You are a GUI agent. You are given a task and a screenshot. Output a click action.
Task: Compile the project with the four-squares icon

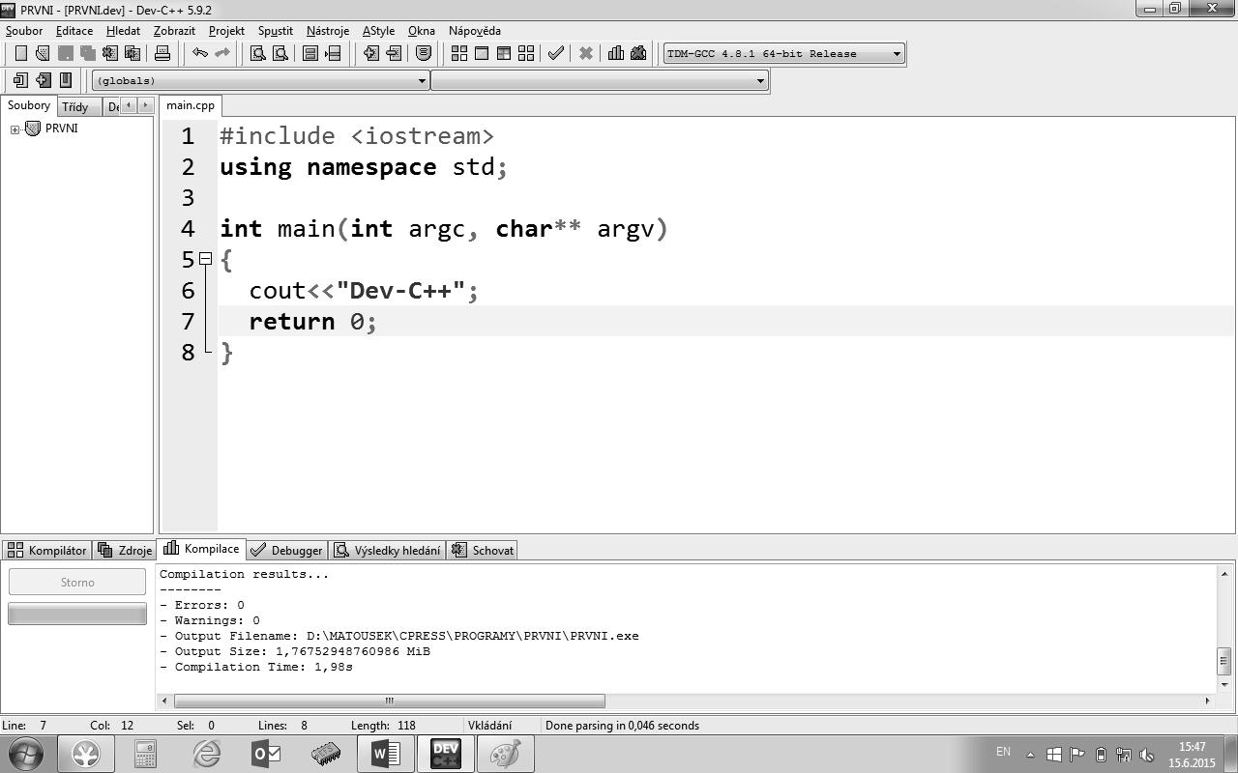point(459,53)
